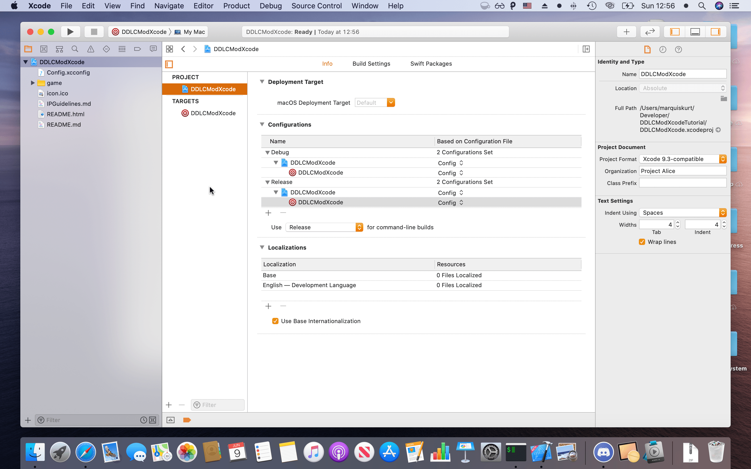
Task: Open the Symbol navigator
Action: coord(59,49)
